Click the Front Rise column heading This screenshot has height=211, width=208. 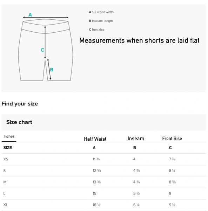coord(172,139)
